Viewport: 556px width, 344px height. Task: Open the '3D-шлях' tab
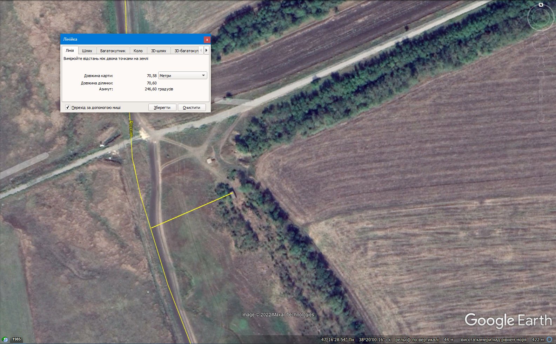pyautogui.click(x=159, y=51)
